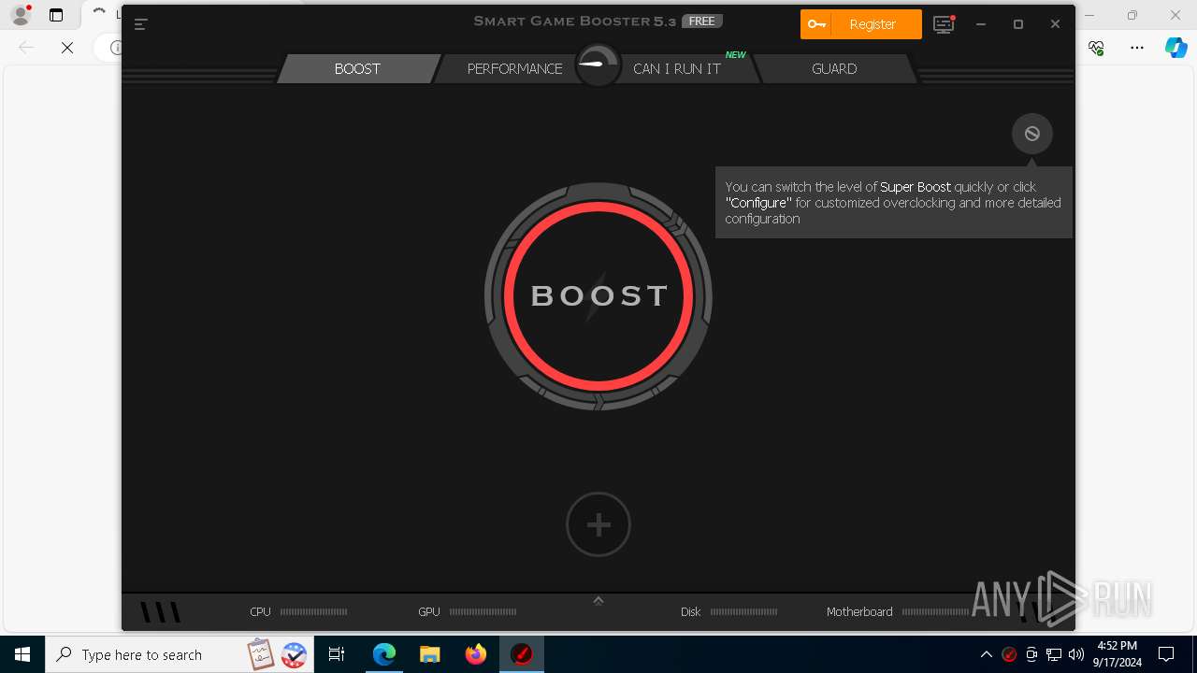Viewport: 1197px width, 673px height.
Task: Click the Motherboard label in status bar
Action: [x=859, y=612]
